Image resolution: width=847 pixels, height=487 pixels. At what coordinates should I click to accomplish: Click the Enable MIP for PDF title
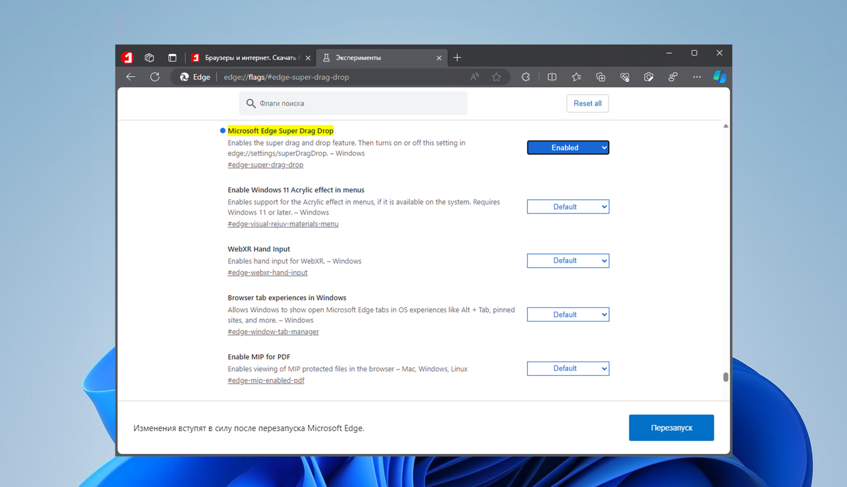click(x=259, y=357)
